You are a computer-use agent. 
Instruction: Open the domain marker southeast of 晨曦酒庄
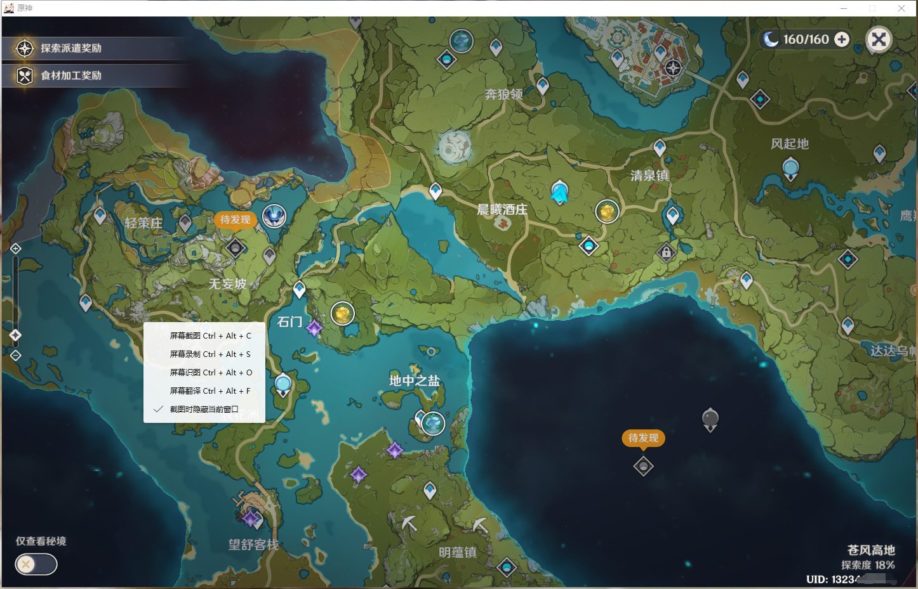pos(589,245)
